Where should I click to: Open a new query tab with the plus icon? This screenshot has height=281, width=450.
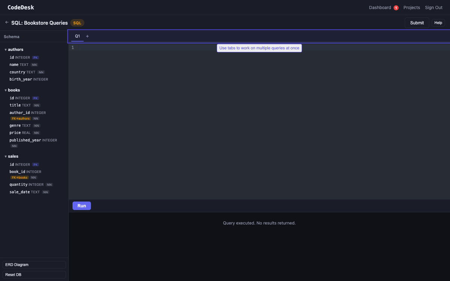point(87,36)
